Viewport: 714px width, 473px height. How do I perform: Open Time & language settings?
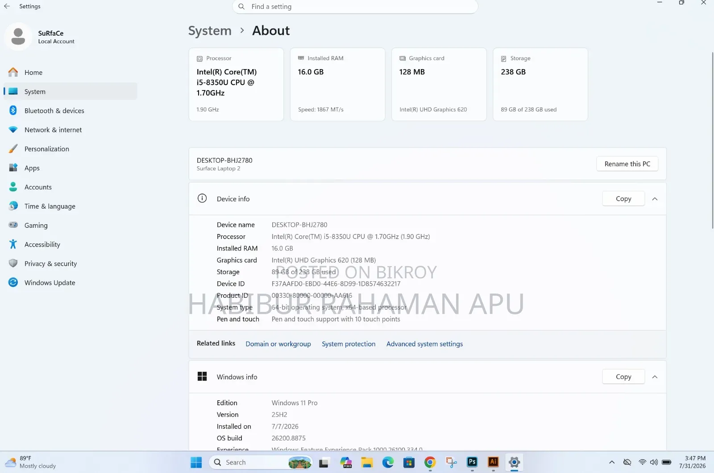71,206
